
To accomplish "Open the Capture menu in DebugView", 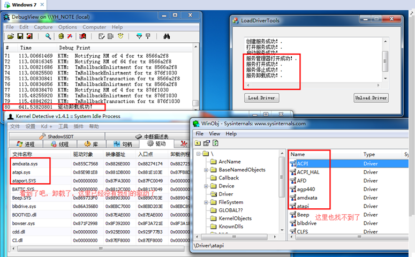I will coord(43,27).
